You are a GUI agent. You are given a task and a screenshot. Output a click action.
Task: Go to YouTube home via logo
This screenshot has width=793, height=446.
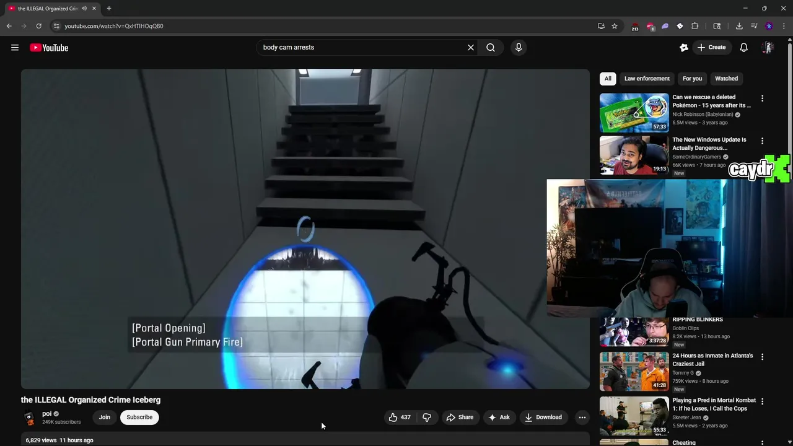(49, 48)
